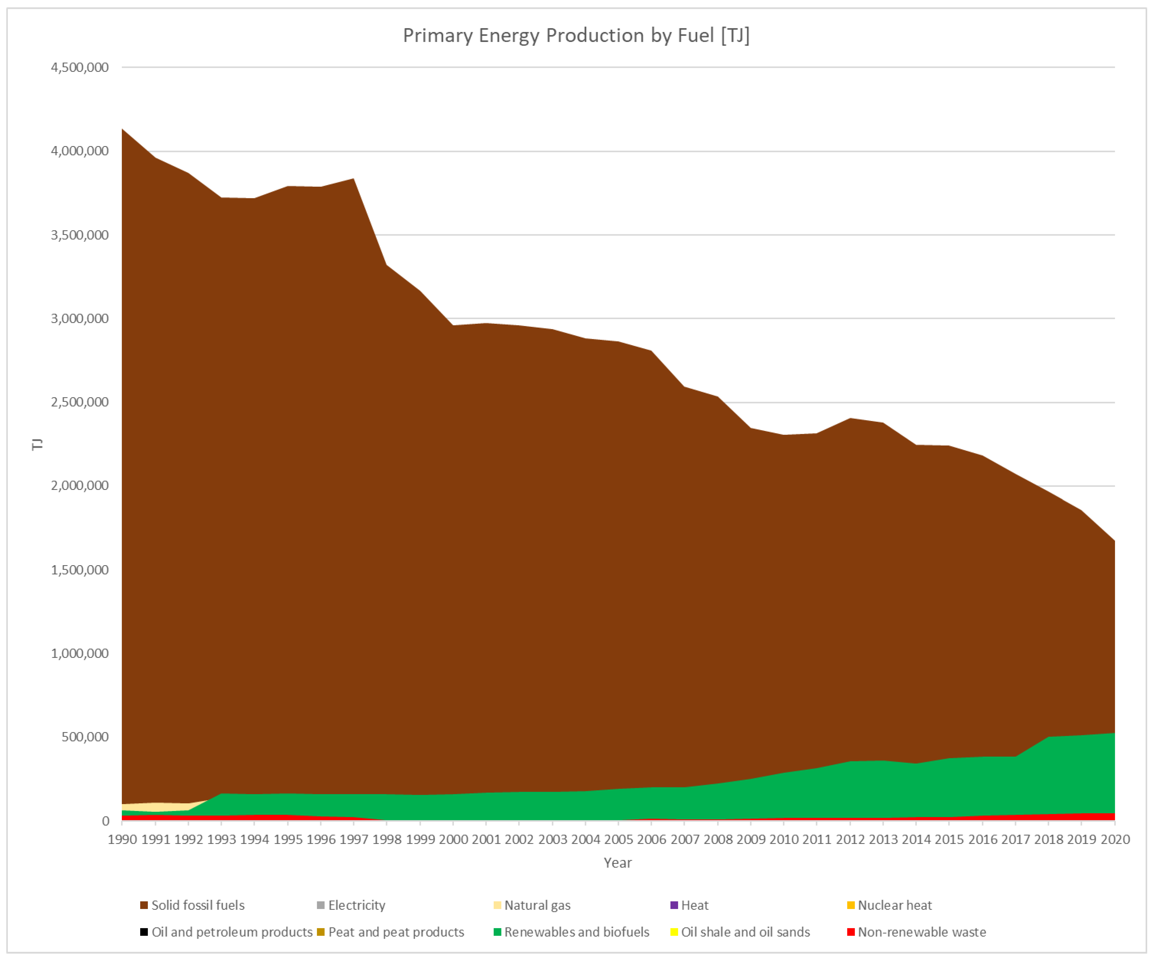Click the Solid fossil fuels legend swatch
The width and height of the screenshot is (1154, 962).
144,905
